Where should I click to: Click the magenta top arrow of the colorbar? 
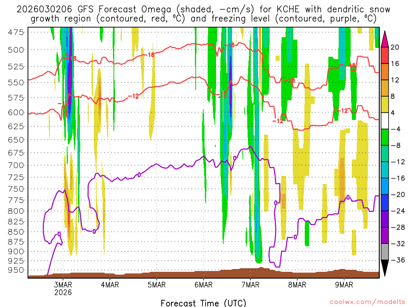tap(385, 39)
